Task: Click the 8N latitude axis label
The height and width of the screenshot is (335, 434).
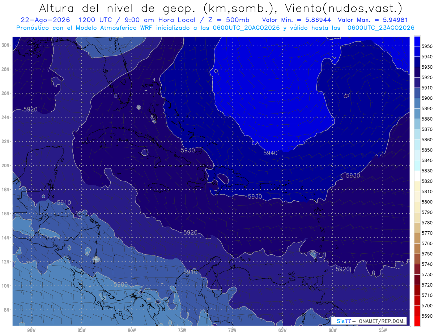Action: (x=7, y=310)
